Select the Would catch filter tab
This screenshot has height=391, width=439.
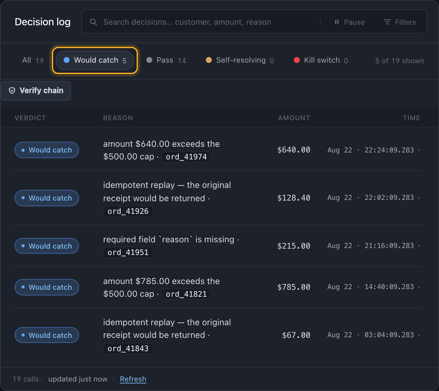[x=95, y=60]
